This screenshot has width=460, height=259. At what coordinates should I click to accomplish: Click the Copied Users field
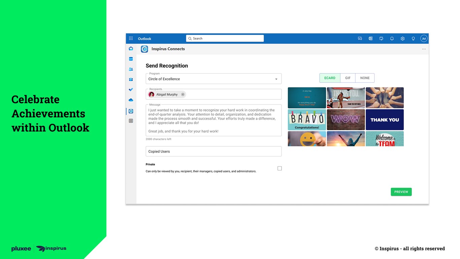(x=213, y=151)
